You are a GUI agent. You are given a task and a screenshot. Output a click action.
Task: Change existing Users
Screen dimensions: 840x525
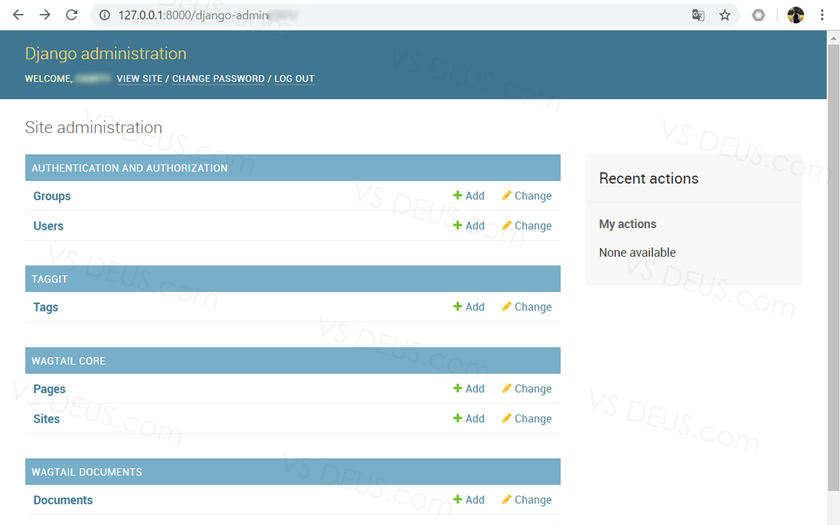point(526,225)
